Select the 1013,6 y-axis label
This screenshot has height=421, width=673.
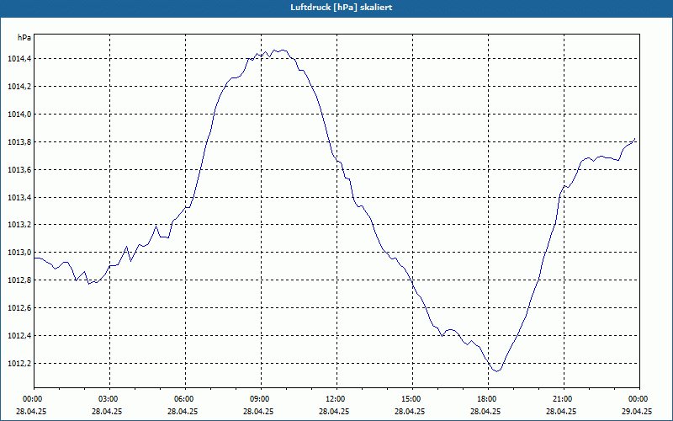point(19,170)
